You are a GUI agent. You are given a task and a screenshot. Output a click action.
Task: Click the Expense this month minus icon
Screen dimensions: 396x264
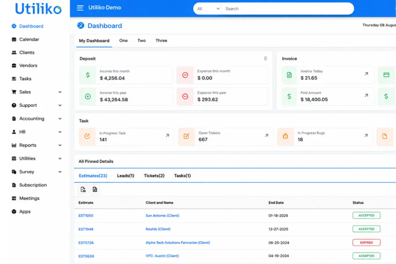coord(185,75)
